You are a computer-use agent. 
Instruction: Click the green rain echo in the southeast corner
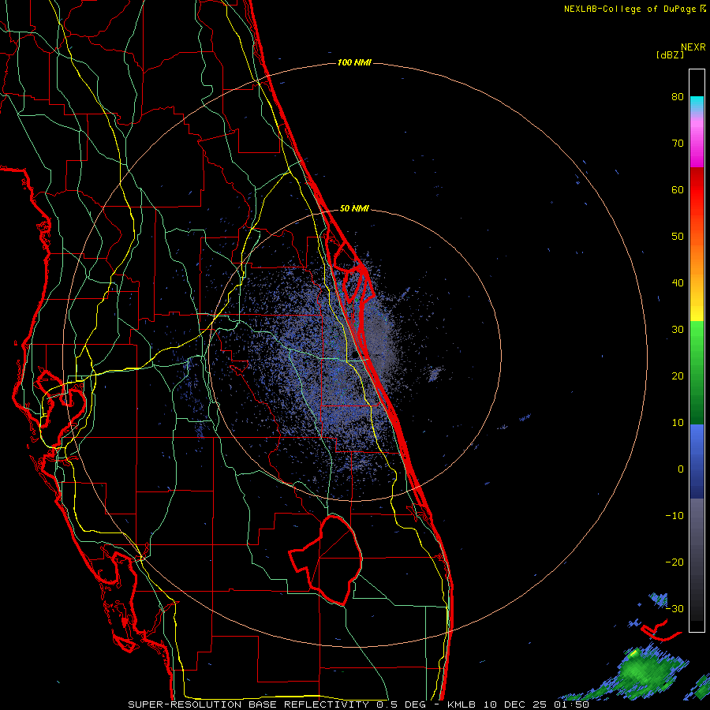[646, 672]
